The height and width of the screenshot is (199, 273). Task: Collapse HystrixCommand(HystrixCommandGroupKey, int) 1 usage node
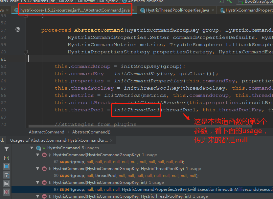point(37,183)
